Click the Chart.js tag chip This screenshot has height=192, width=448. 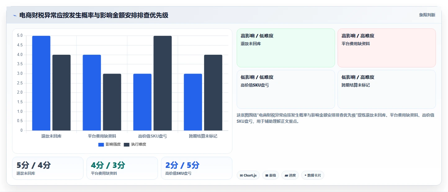click(248, 175)
